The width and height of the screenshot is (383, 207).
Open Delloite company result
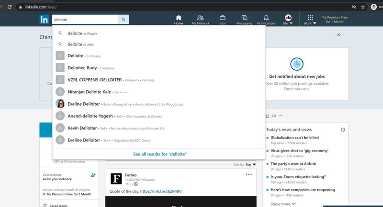[159, 56]
